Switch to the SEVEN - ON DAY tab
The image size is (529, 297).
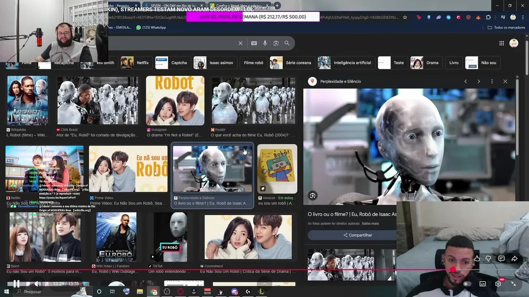174,5
